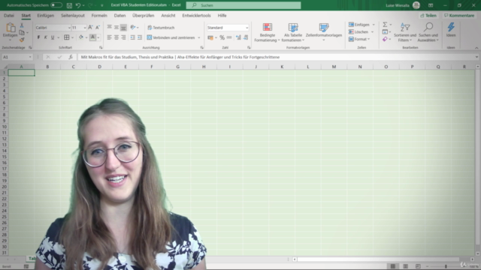Click the copy icon in Zwischenablage
481x270 pixels.
coord(22,32)
